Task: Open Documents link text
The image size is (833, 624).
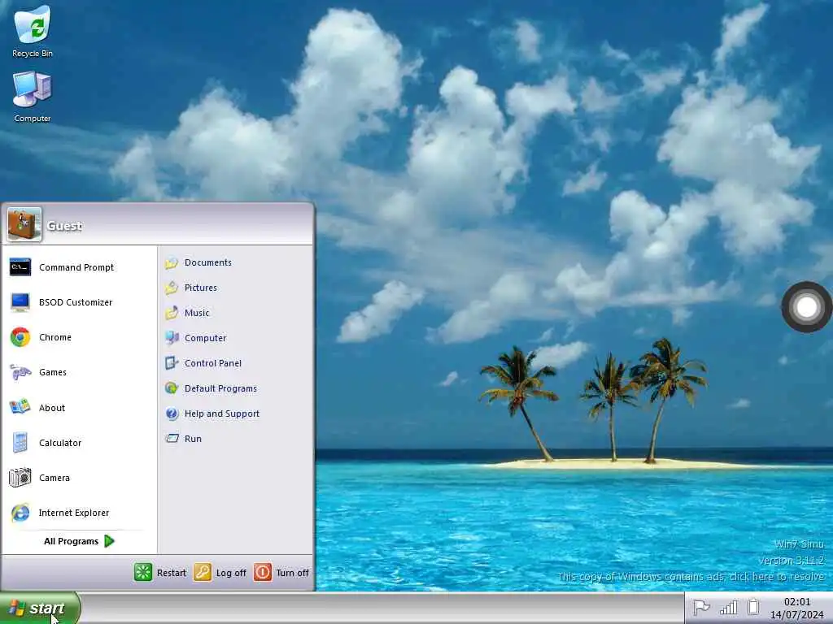Action: click(x=207, y=262)
